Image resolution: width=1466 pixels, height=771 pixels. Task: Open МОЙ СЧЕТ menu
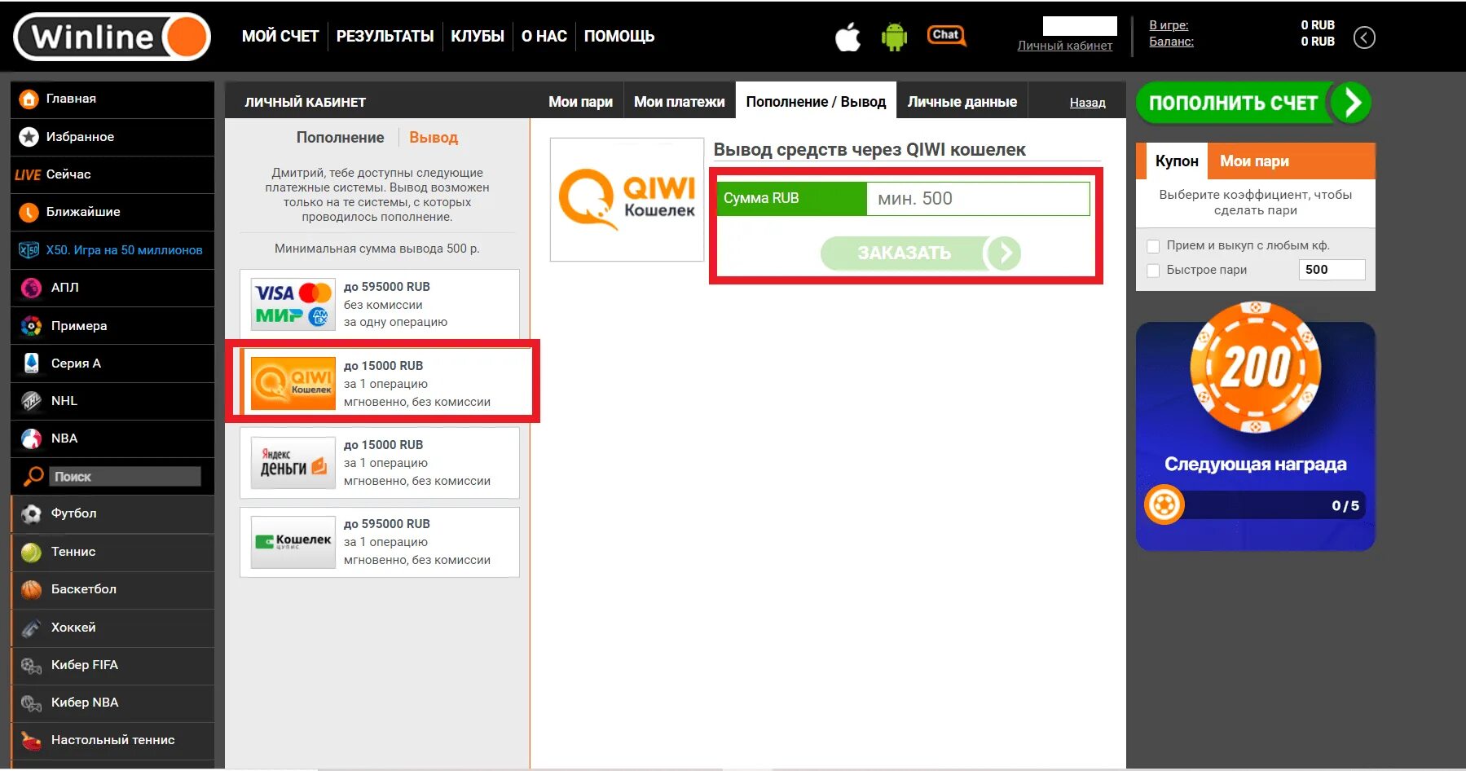pyautogui.click(x=280, y=37)
